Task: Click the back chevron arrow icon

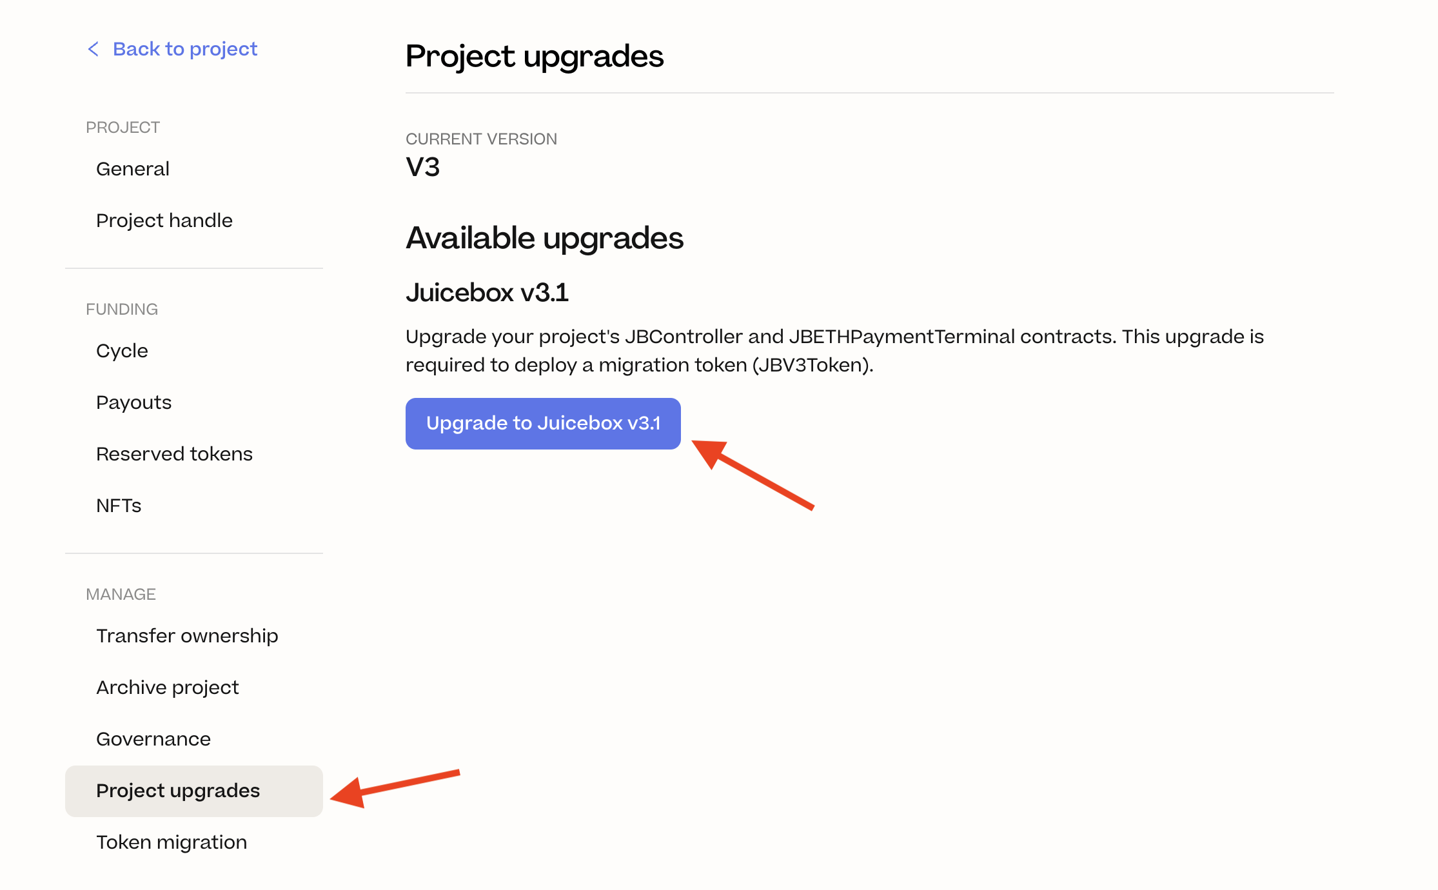Action: [94, 49]
